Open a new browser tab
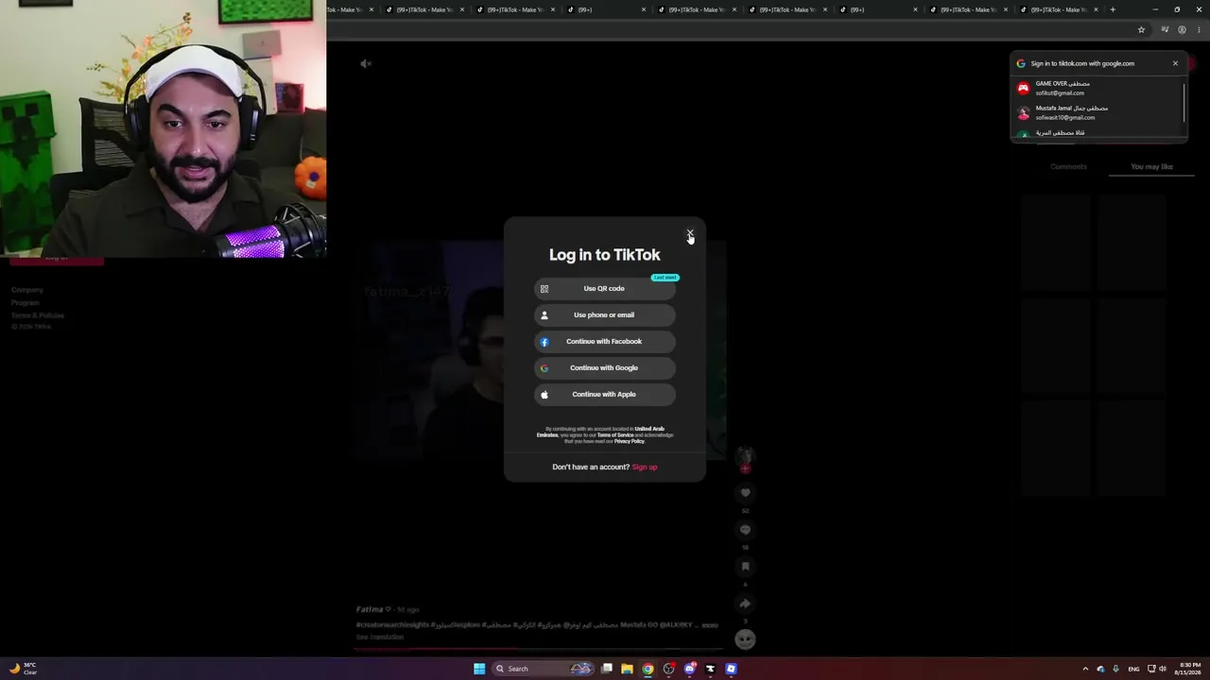The width and height of the screenshot is (1210, 680). (1113, 9)
